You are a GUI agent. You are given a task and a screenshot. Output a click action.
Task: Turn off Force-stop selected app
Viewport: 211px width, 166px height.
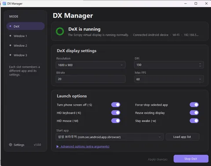tap(194, 105)
